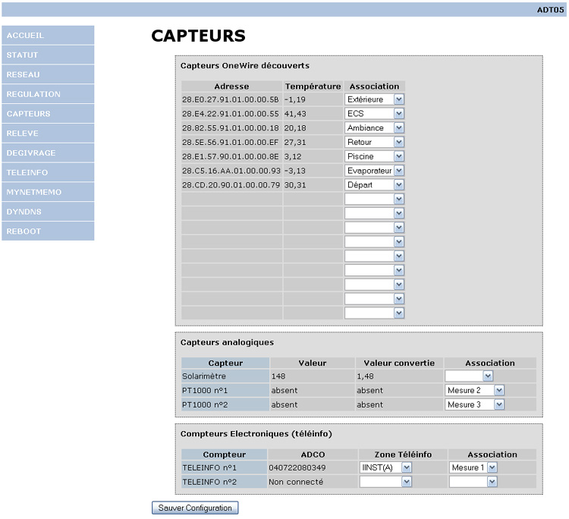Open the ACCUEIL menu page
The width and height of the screenshot is (569, 519).
(48, 35)
